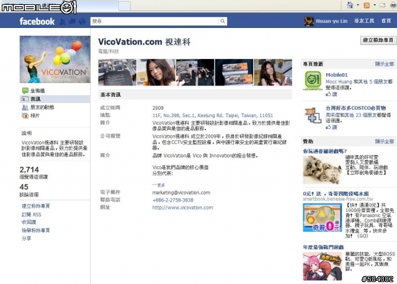The image size is (397, 284).
Task: Click browser print icon
Action: (x=393, y=5)
